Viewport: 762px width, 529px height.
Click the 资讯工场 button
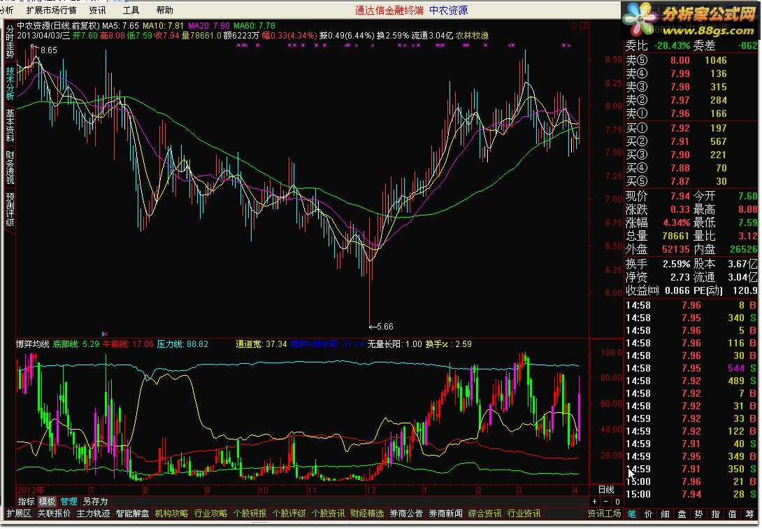click(604, 514)
